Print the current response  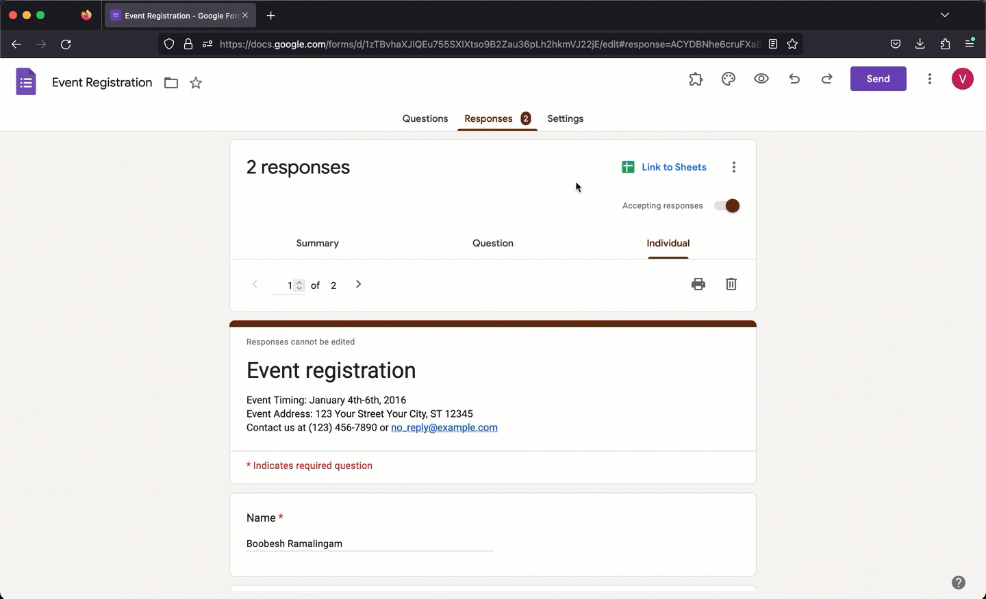click(x=698, y=284)
